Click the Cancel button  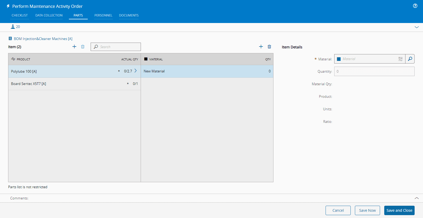338,210
